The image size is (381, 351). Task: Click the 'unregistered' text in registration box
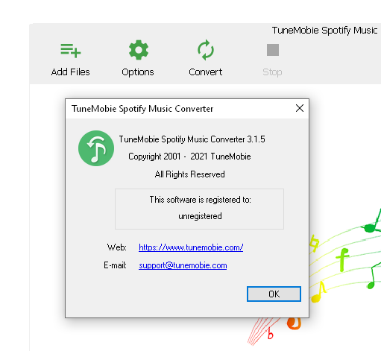coord(200,216)
